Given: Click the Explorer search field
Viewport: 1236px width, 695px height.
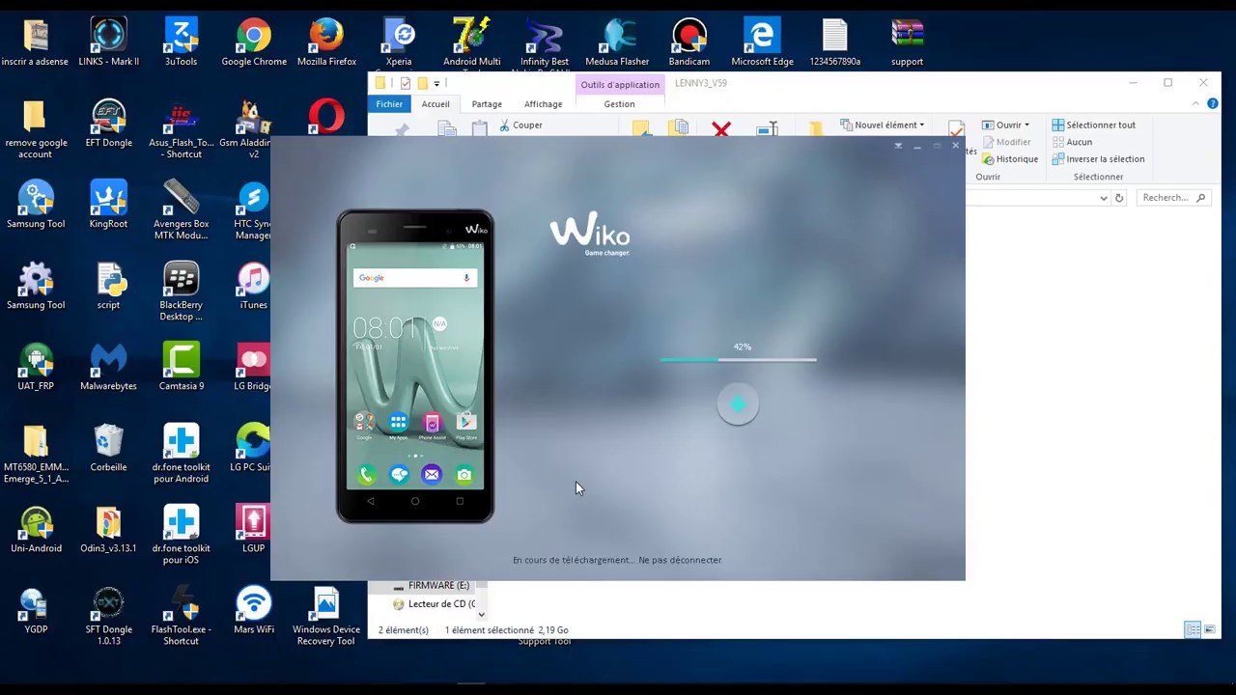Looking at the screenshot, I should (x=1173, y=198).
